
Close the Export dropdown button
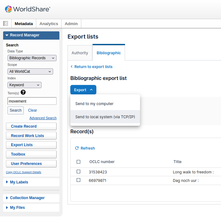click(83, 90)
